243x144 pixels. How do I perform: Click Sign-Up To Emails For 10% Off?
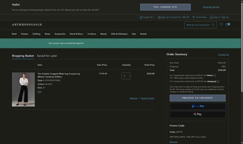(175, 17)
